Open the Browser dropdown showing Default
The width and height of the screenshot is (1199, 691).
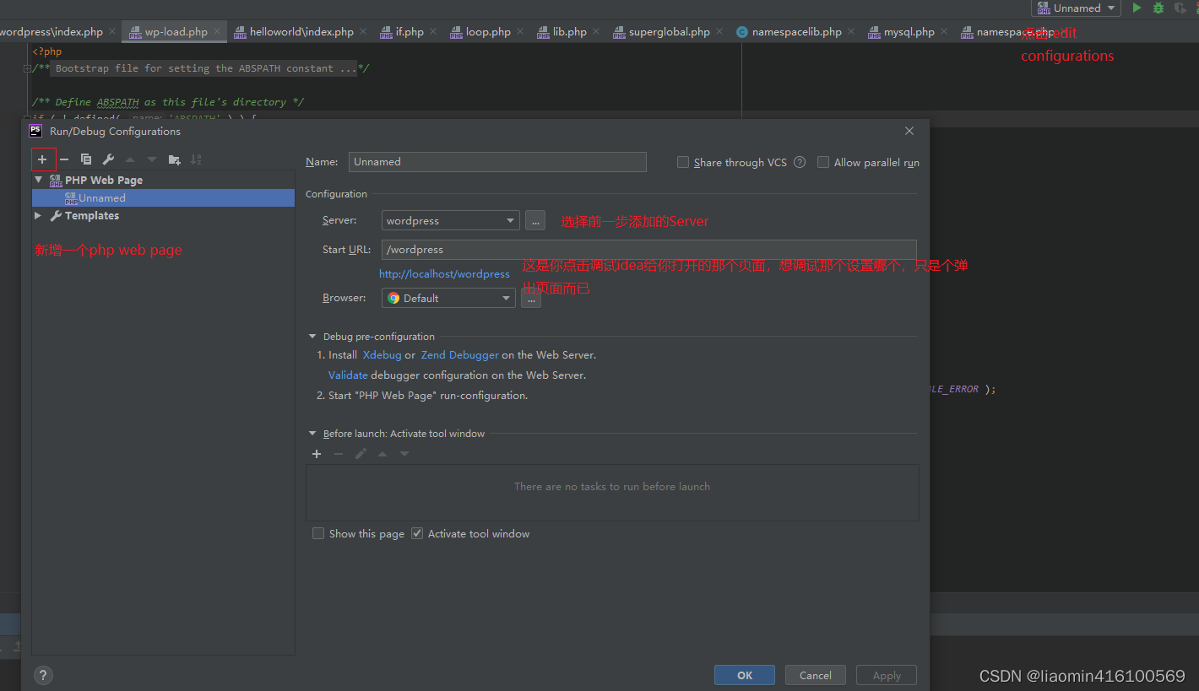coord(448,298)
